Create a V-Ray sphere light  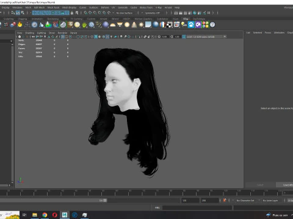point(127,25)
